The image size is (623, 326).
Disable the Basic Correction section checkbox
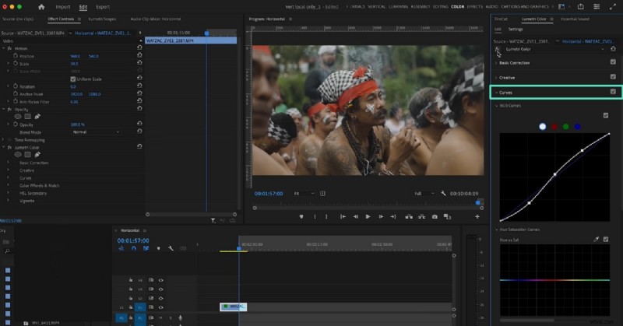[613, 62]
